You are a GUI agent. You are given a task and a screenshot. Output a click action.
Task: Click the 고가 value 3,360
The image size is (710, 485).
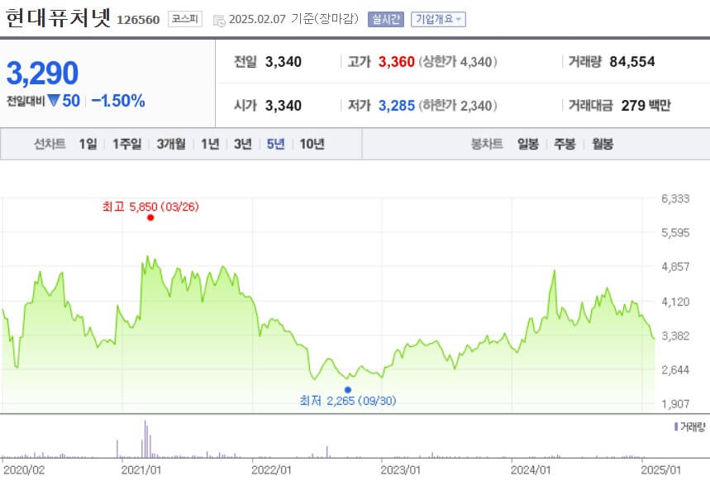(x=396, y=62)
